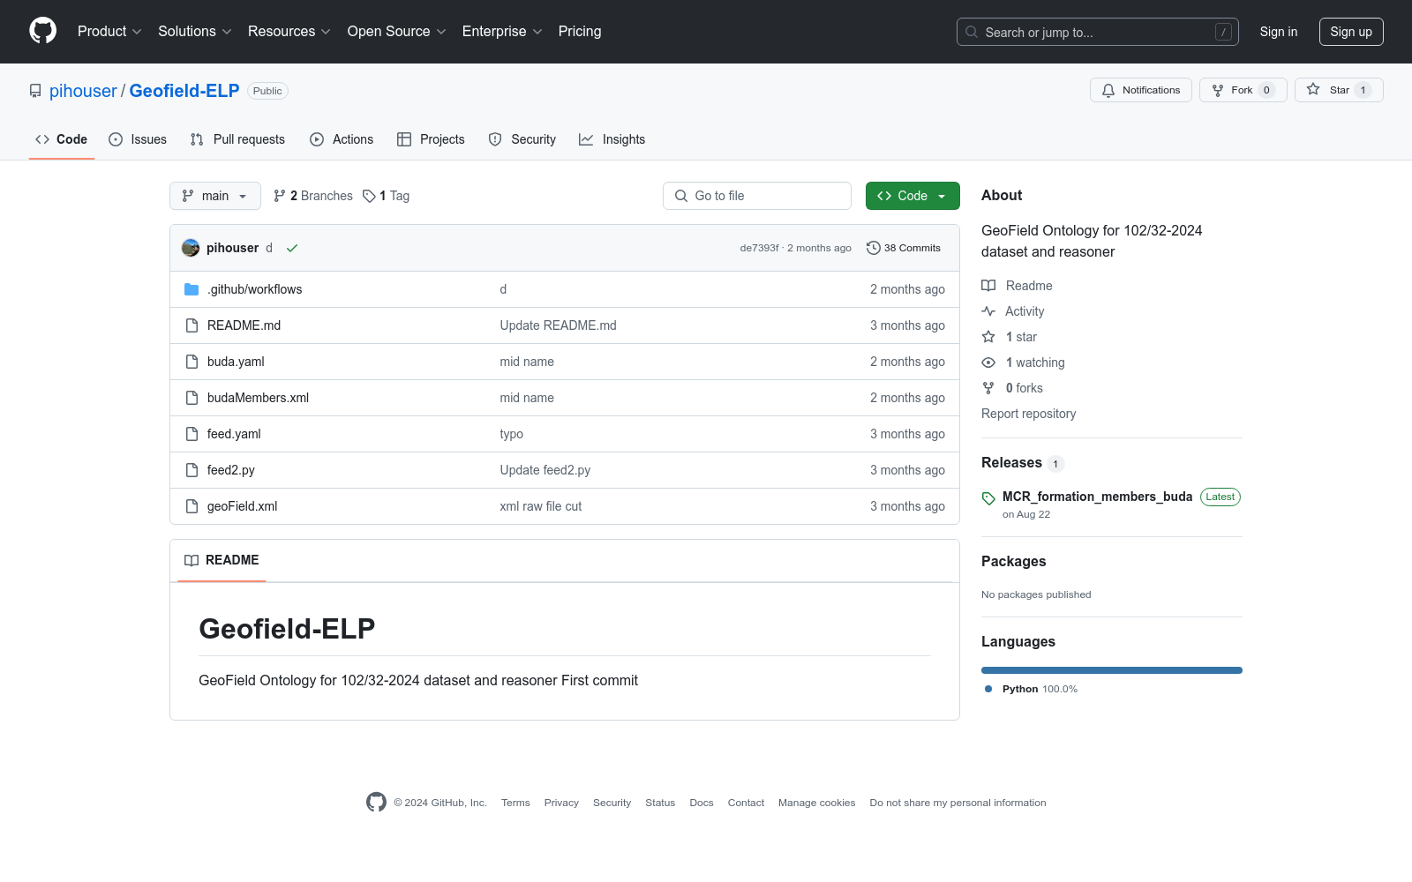The width and height of the screenshot is (1412, 882).
Task: Click the file icon next to README.md
Action: pos(192,325)
